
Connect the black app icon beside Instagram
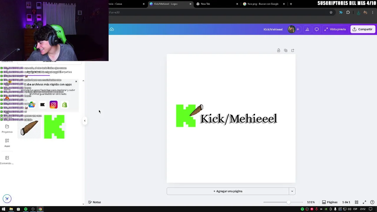click(x=42, y=105)
